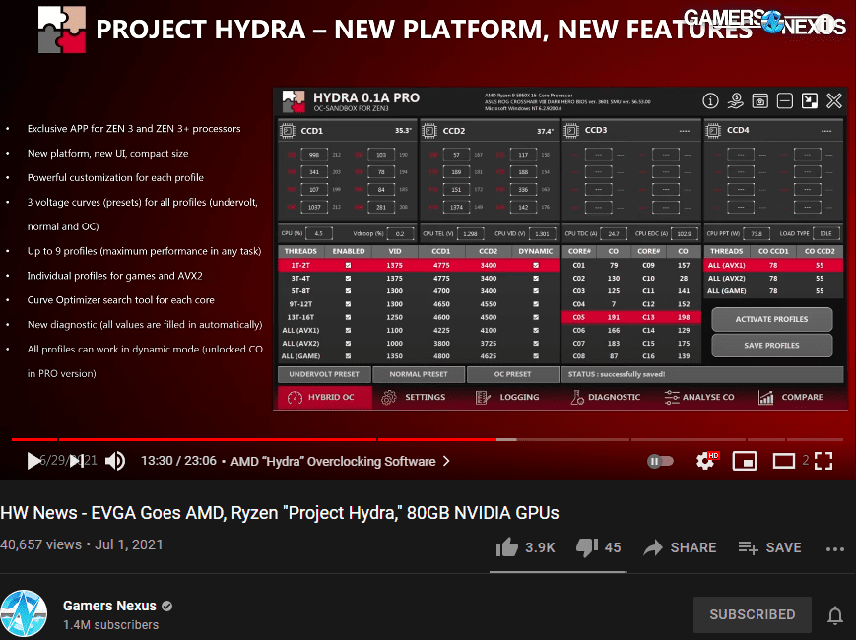This screenshot has height=640, width=856.
Task: Click the SUBSCRIBED button
Action: [x=753, y=614]
